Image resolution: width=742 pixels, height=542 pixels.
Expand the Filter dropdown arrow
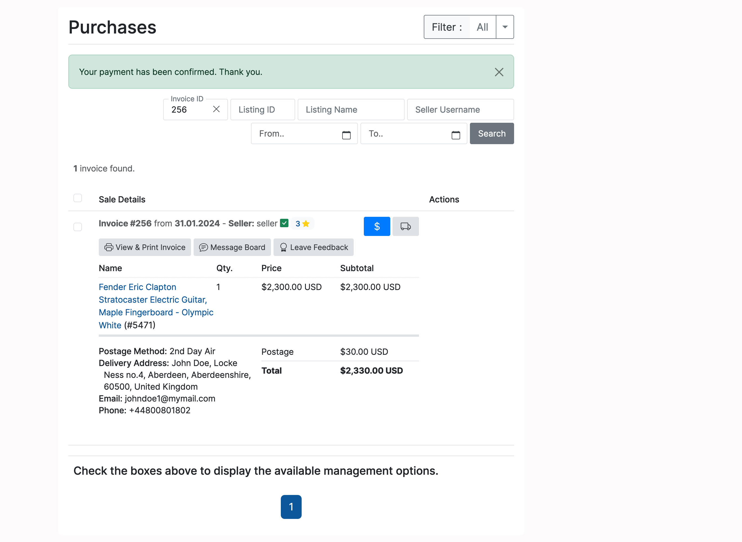click(x=505, y=27)
